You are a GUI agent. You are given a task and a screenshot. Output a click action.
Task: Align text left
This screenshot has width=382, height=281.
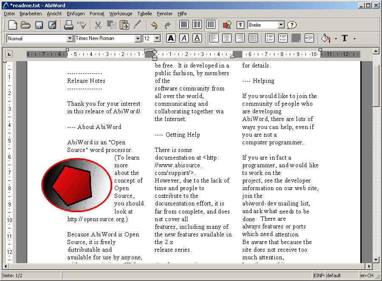click(x=214, y=38)
